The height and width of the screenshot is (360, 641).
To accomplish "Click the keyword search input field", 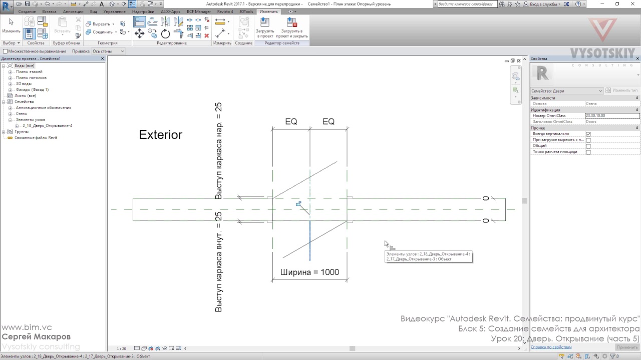I will coord(469,4).
